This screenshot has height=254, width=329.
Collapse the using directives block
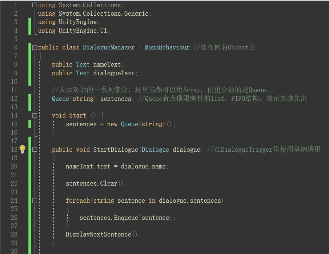[x=35, y=5]
